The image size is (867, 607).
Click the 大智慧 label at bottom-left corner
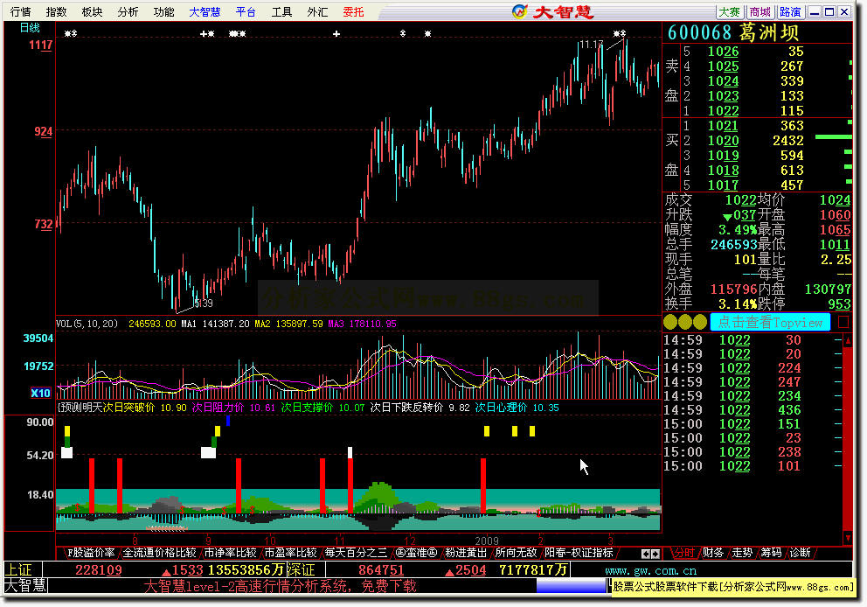point(25,585)
